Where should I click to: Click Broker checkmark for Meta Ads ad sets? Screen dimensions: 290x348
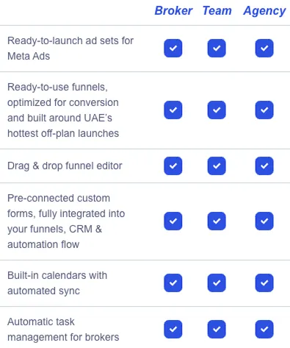[173, 48]
